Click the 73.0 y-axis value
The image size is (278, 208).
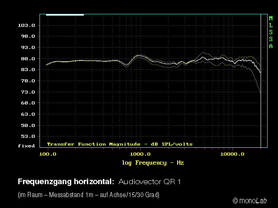click(26, 92)
